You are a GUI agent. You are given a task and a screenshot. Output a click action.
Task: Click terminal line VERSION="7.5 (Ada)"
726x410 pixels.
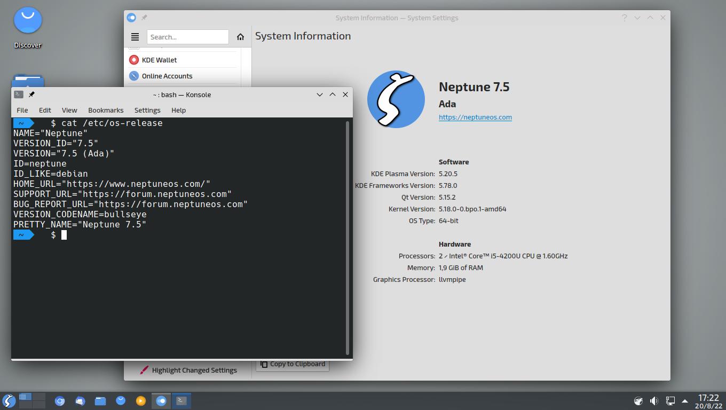pyautogui.click(x=64, y=153)
